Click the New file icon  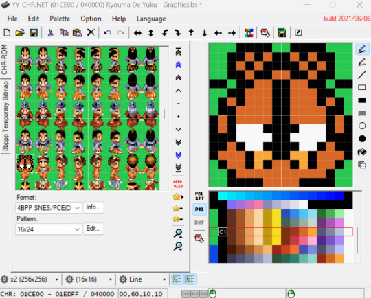pyautogui.click(x=7, y=33)
